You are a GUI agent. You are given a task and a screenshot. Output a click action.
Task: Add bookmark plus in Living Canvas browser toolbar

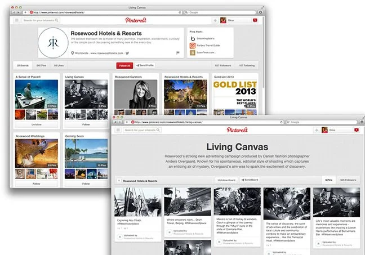click(x=127, y=122)
